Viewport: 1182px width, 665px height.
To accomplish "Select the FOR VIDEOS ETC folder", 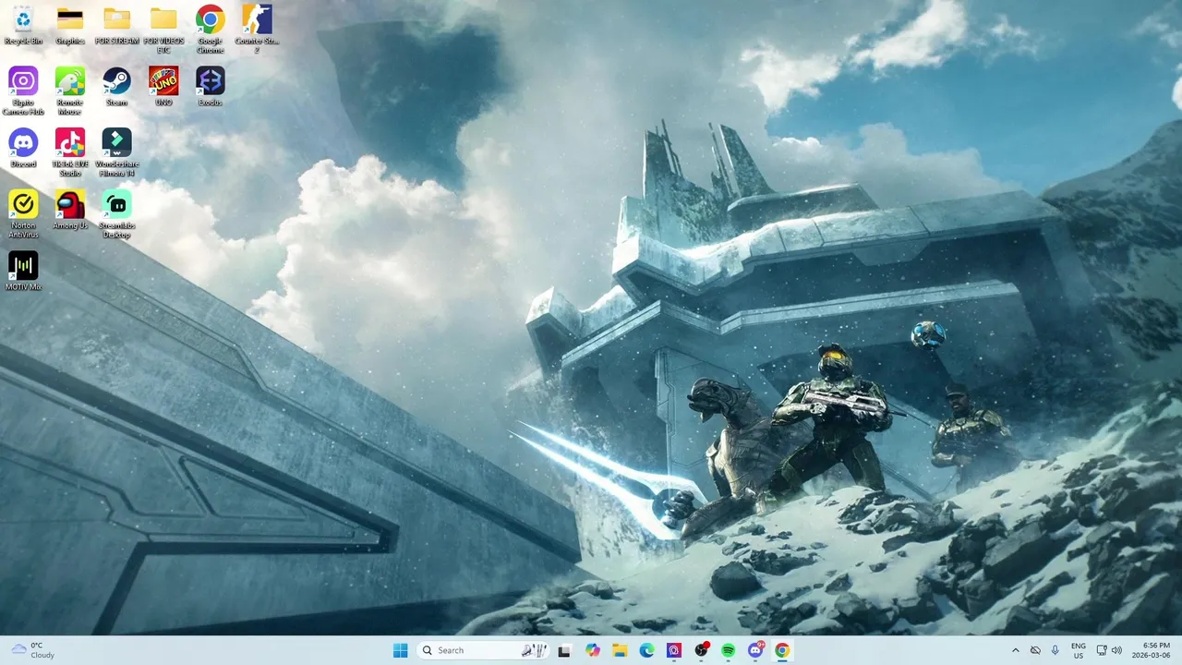I will (163, 30).
